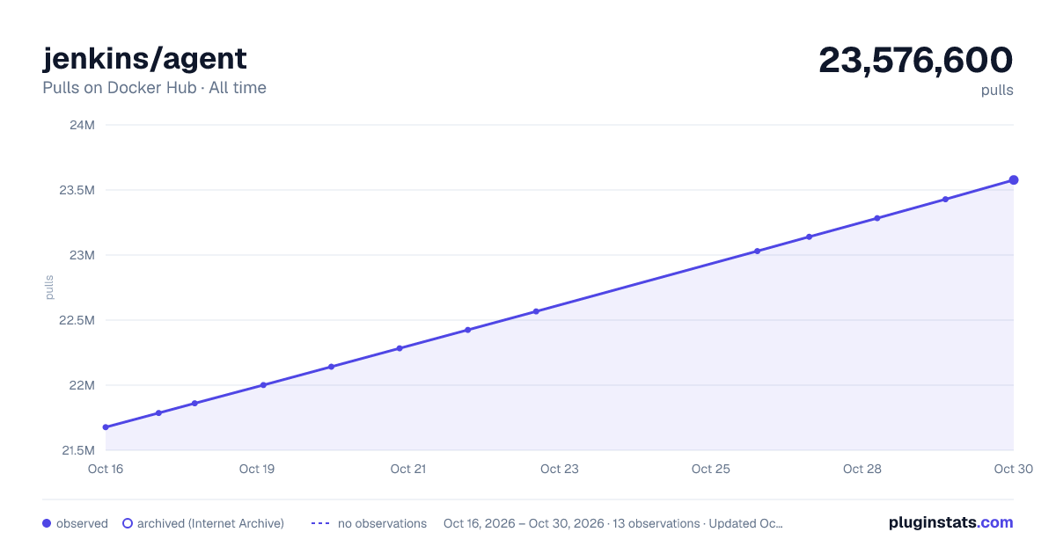Select the large final data point at Oct 30
This screenshot has height=554, width=1056.
tap(1014, 180)
